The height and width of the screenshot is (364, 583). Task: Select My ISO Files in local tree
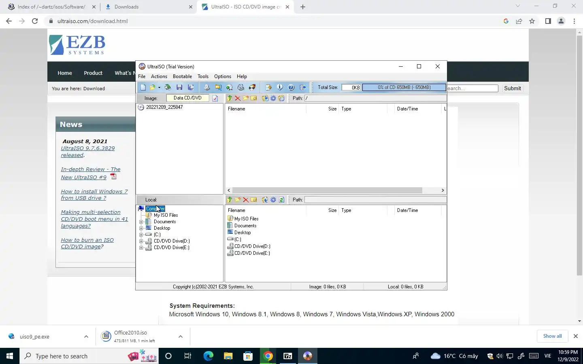[x=166, y=215]
